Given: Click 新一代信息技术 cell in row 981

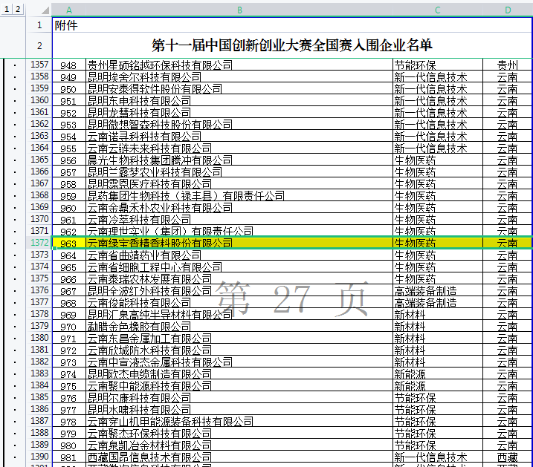Looking at the screenshot, I should (438, 457).
